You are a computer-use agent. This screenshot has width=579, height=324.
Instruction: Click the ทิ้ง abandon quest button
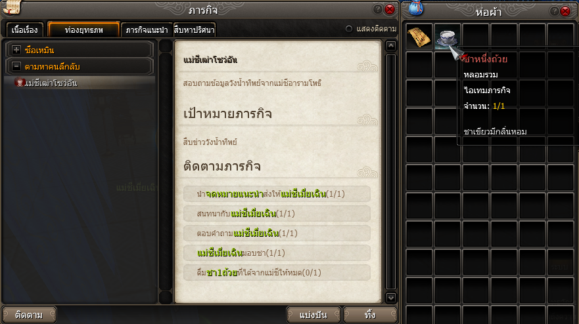tap(370, 315)
